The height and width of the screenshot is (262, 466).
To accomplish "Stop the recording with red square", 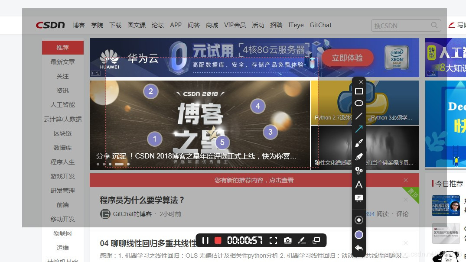I will pyautogui.click(x=218, y=240).
